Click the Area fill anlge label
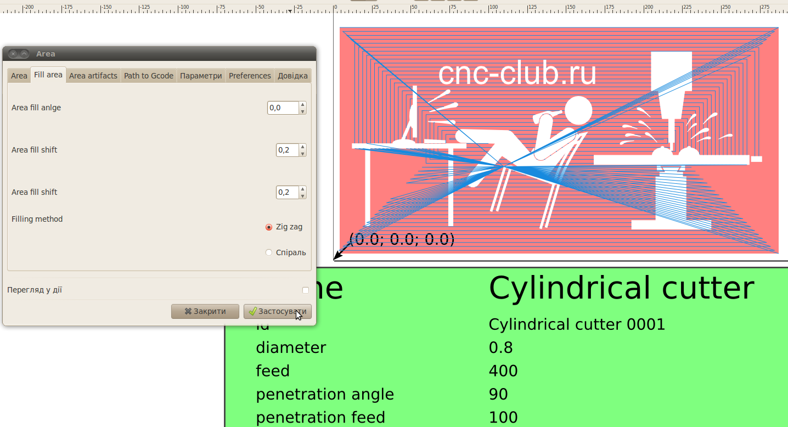Screen dimensions: 788x427 pyautogui.click(x=36, y=108)
